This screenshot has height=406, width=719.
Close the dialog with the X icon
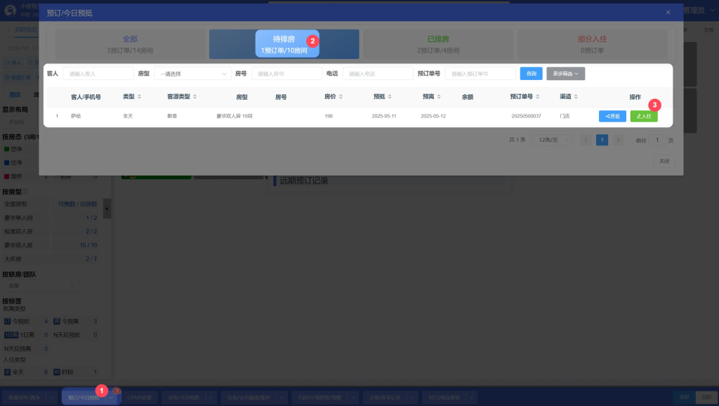[668, 13]
